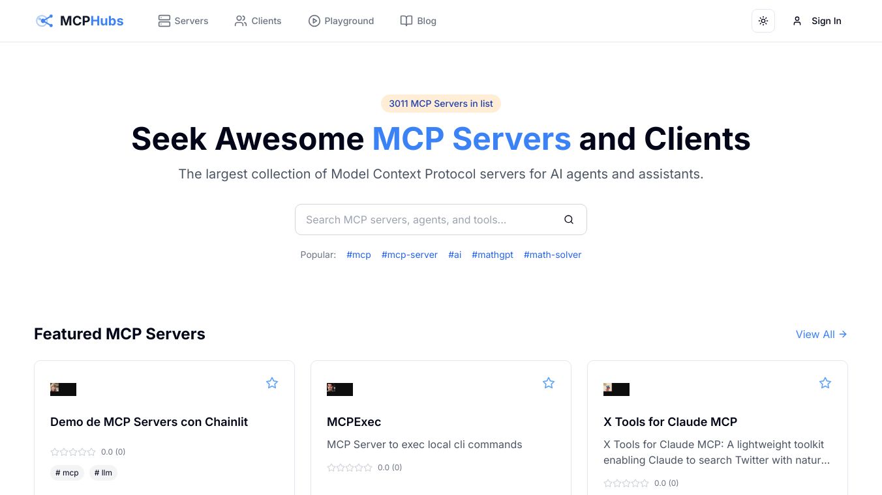Click the 3011 MCP Servers in list badge
Image resolution: width=882 pixels, height=495 pixels.
point(441,104)
